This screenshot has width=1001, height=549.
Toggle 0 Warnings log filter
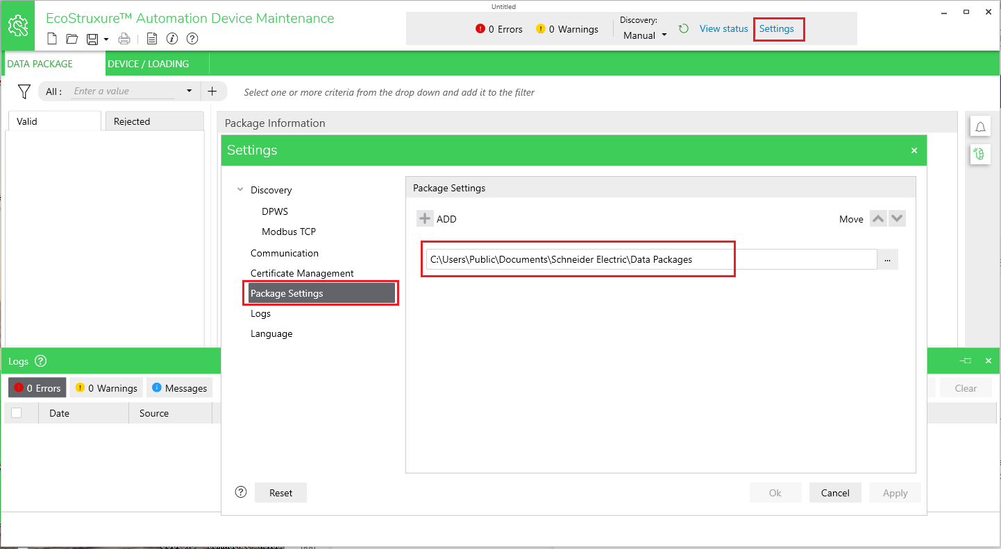[106, 388]
